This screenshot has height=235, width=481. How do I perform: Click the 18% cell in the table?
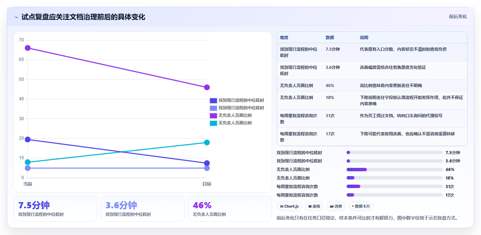coord(330,98)
